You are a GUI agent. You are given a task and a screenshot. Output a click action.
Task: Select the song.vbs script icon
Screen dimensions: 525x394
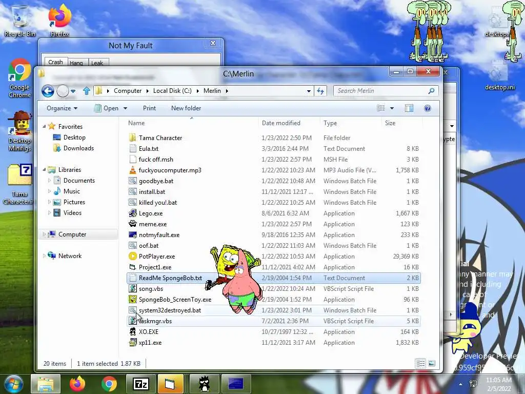tap(133, 288)
